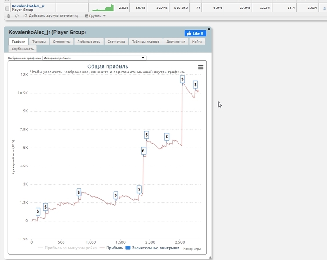Open the Турниры tab
327x260 pixels.
39,42
